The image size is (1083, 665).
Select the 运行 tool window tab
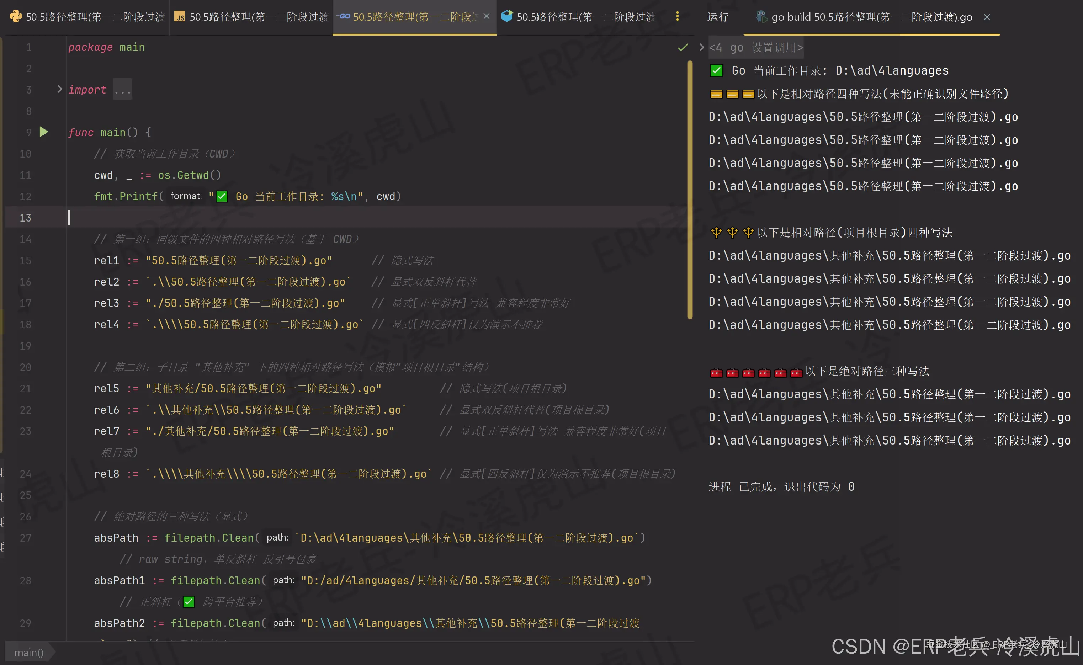pos(717,17)
